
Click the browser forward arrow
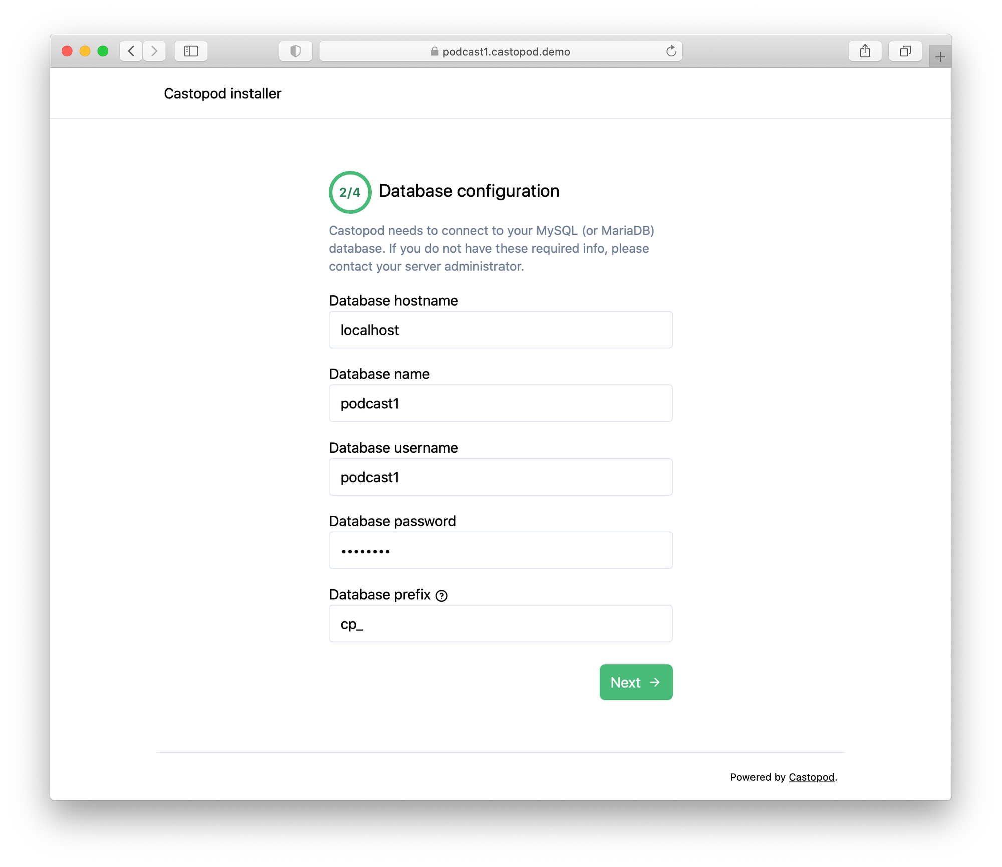tap(154, 51)
